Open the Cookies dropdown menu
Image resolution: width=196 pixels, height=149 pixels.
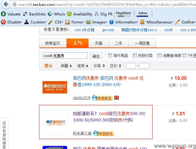[39, 22]
